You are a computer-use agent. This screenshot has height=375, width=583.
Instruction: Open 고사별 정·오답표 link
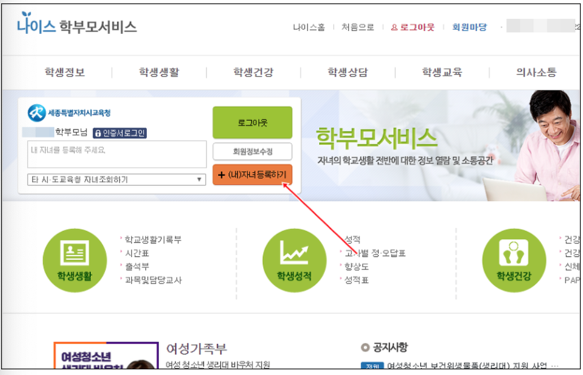click(375, 253)
